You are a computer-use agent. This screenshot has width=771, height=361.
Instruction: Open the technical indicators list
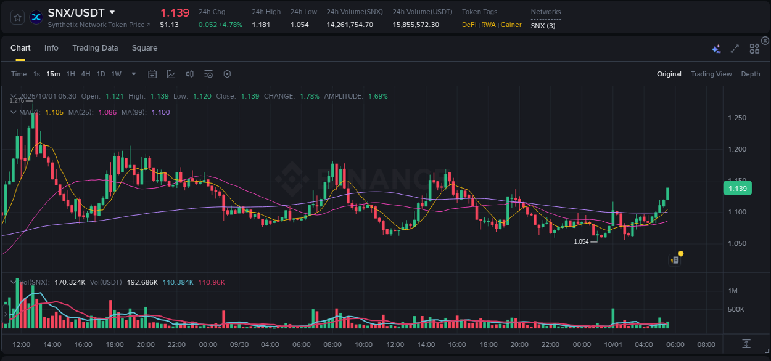pyautogui.click(x=208, y=74)
